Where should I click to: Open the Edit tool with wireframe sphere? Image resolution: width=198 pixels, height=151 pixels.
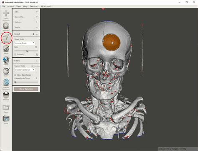[x=6, y=71]
